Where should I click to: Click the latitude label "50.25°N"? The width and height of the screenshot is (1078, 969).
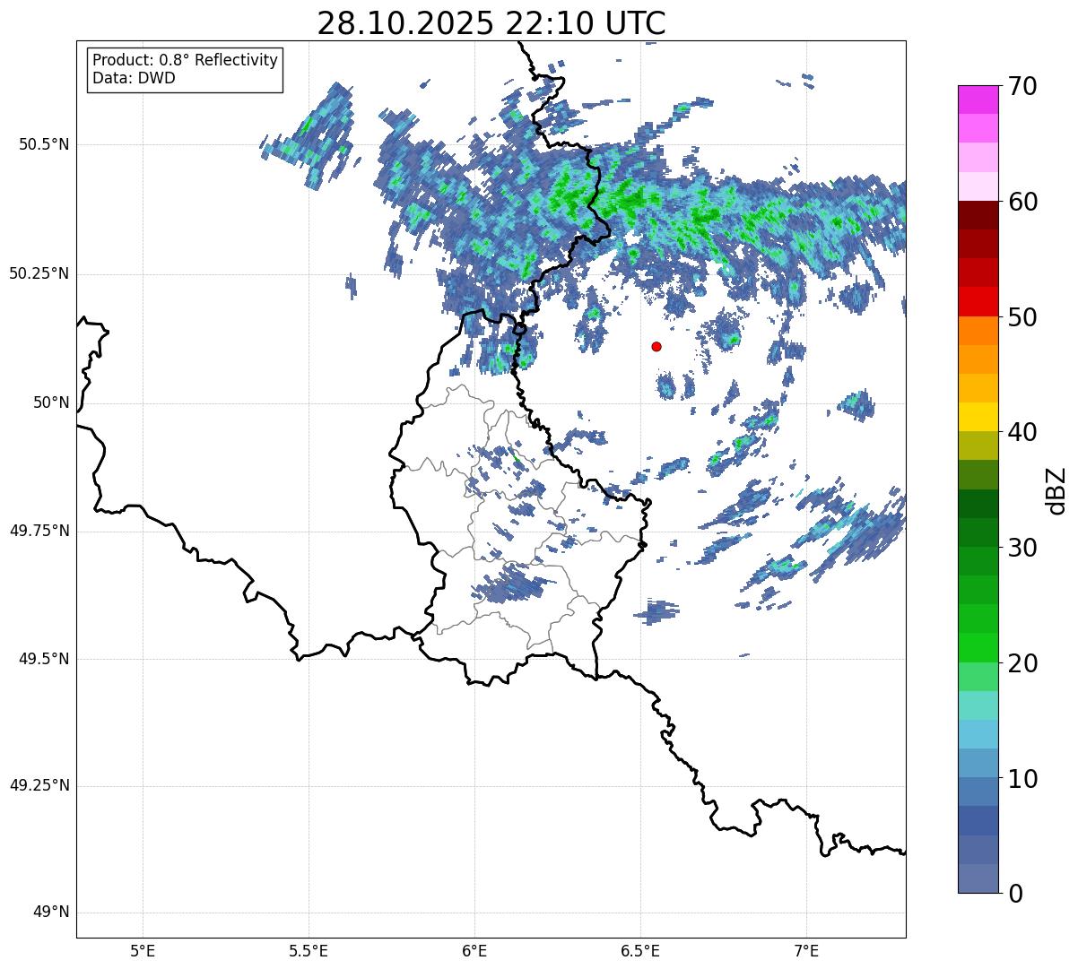39,273
